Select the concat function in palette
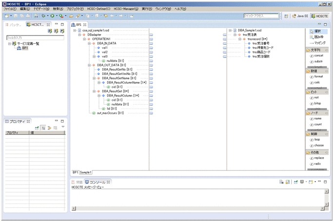This screenshot has height=222, width=334. 319,55
